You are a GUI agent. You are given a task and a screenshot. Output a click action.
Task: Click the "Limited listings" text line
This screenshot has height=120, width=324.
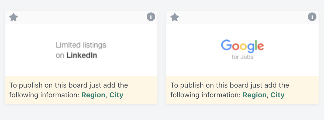click(81, 45)
